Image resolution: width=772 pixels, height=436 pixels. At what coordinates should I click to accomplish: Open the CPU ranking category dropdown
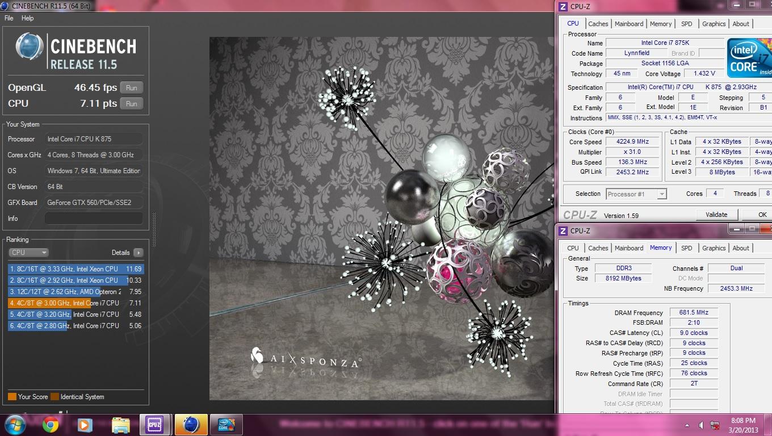coord(28,253)
